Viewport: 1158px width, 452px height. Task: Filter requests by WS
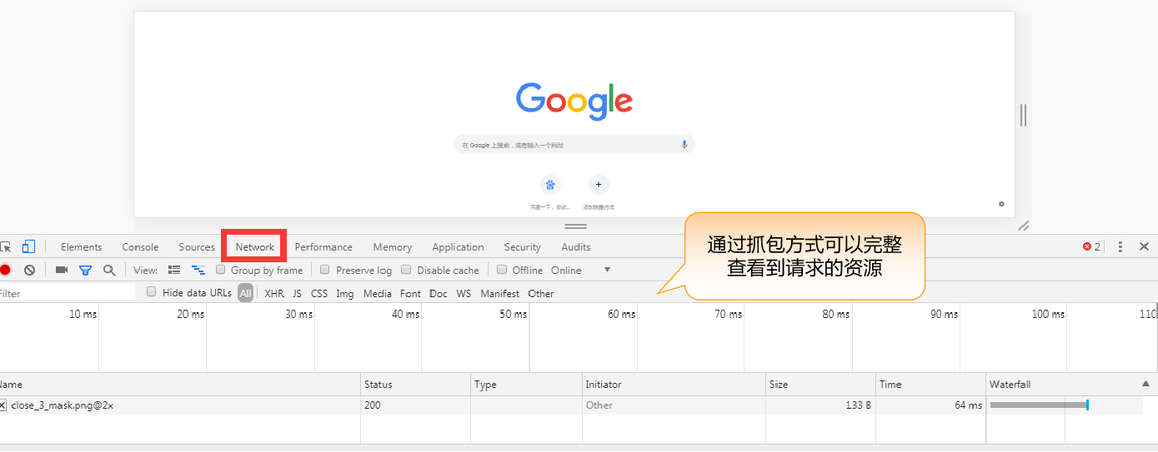pyautogui.click(x=464, y=293)
